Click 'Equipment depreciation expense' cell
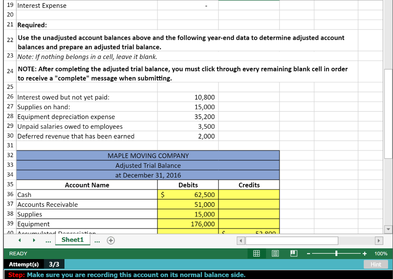The width and height of the screenshot is (393, 279). (87, 117)
